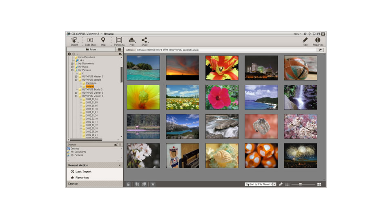
Task: Open the Print tool
Action: [132, 42]
